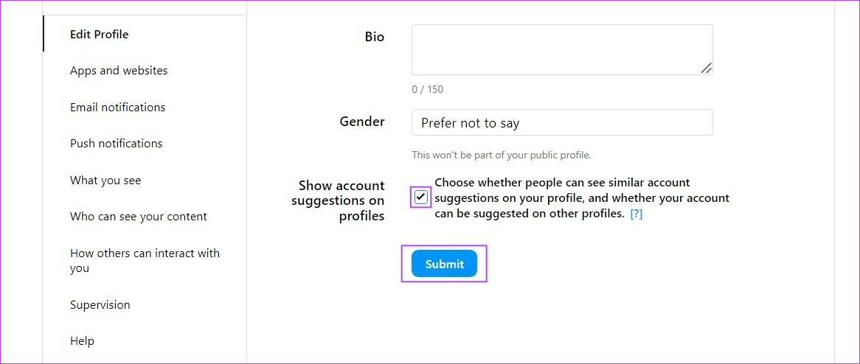Open Email notifications settings

118,108
